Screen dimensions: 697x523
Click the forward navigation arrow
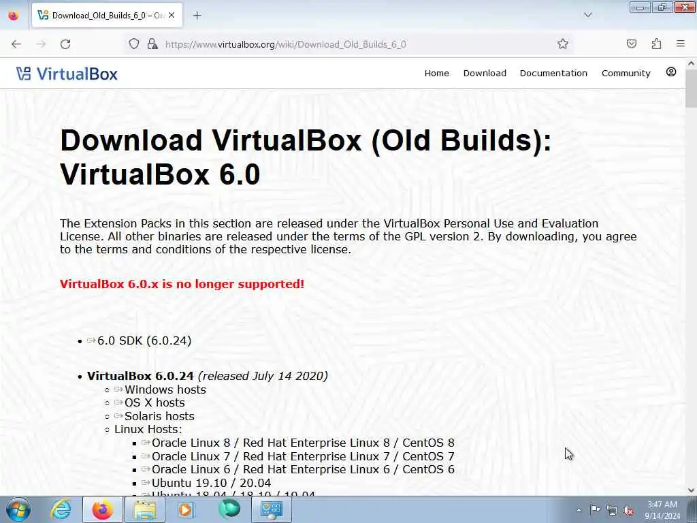coord(41,44)
